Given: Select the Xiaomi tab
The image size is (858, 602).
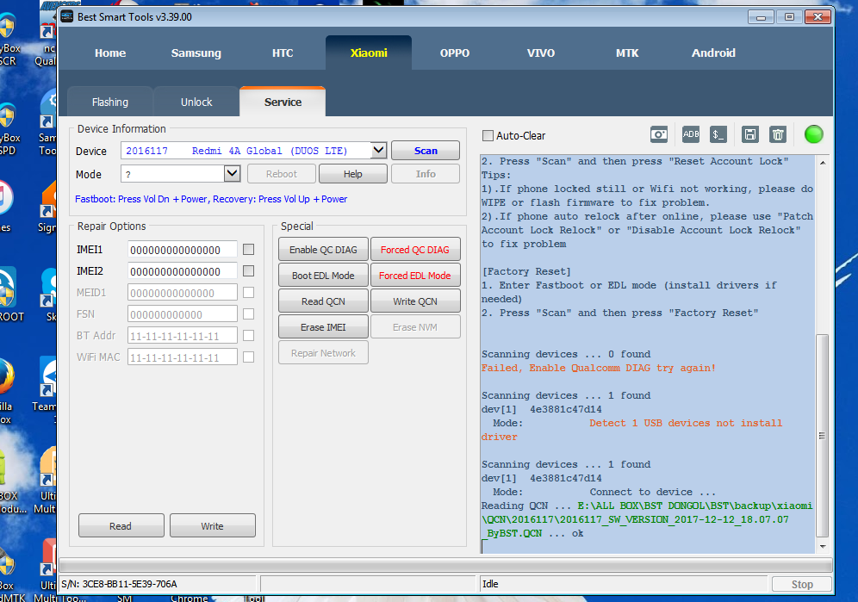Looking at the screenshot, I should pyautogui.click(x=369, y=53).
